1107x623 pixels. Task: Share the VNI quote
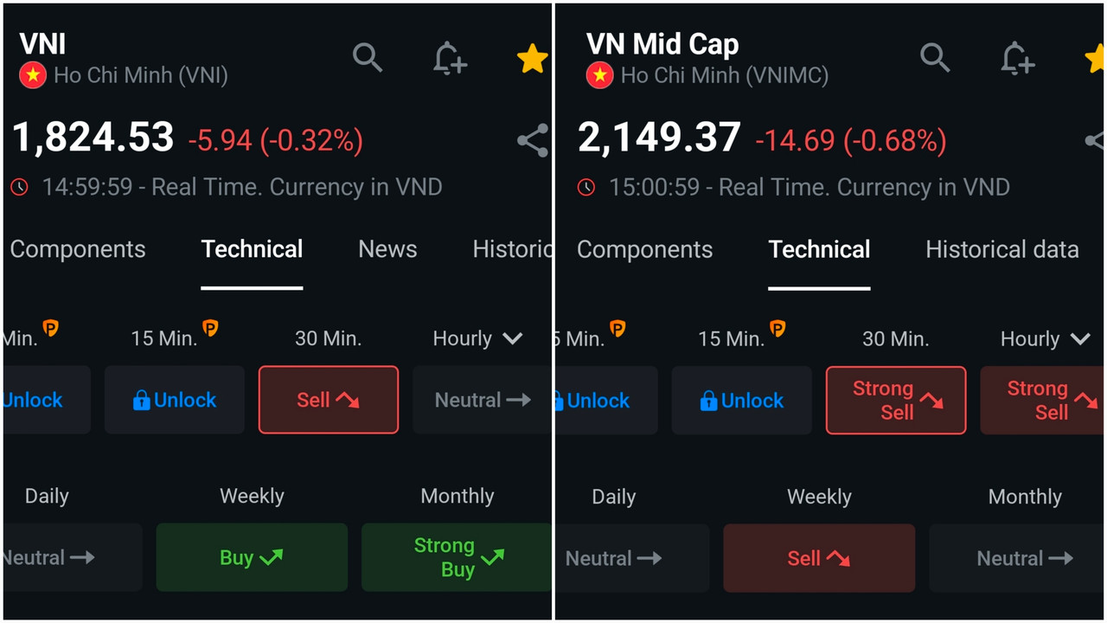click(533, 140)
